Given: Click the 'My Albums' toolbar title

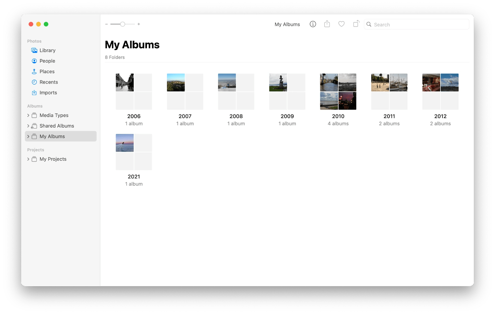Looking at the screenshot, I should [287, 24].
